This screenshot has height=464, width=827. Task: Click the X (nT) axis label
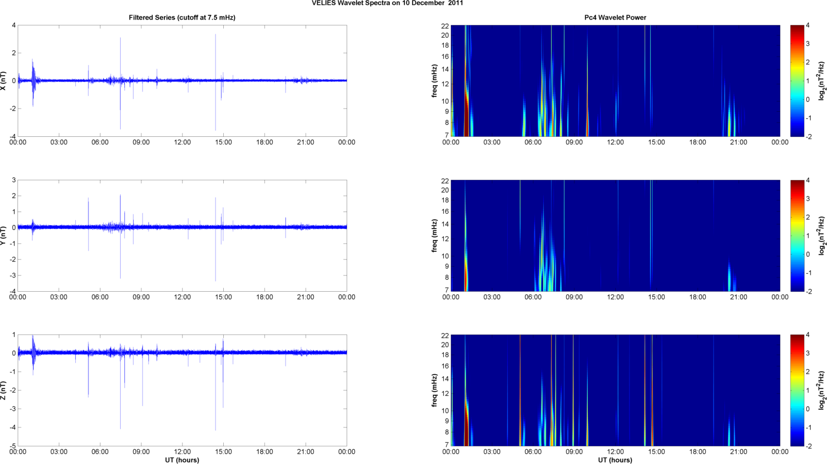(4, 81)
